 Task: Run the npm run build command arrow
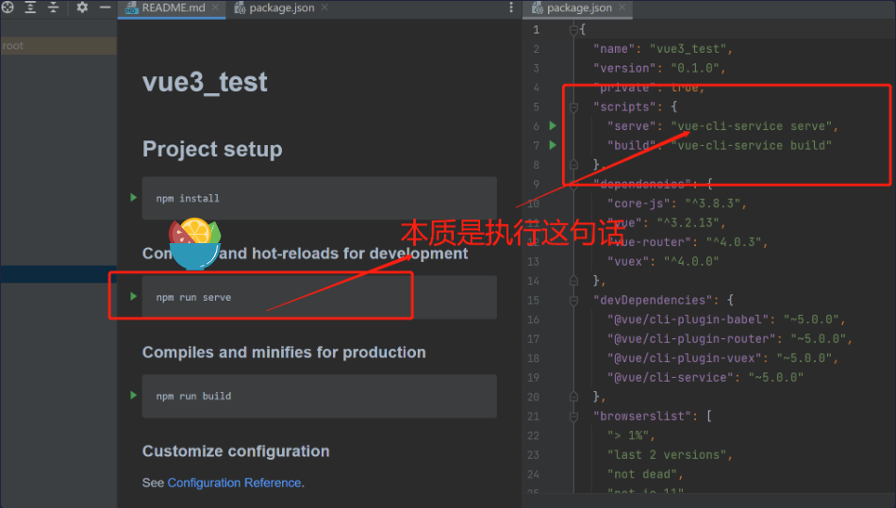[133, 395]
